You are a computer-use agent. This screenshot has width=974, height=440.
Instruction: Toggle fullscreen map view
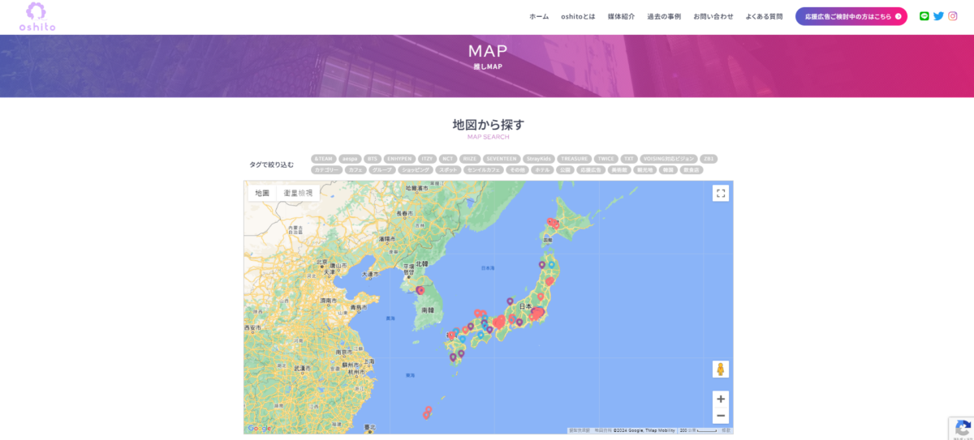point(721,193)
